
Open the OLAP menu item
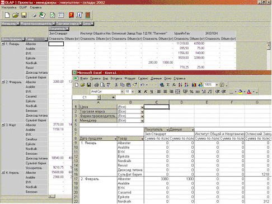tap(23, 7)
